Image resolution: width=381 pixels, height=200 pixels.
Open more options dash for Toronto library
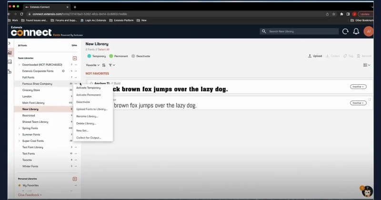[x=76, y=160]
